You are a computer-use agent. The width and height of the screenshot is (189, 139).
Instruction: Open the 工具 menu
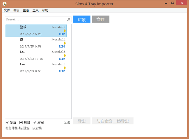click(36, 10)
